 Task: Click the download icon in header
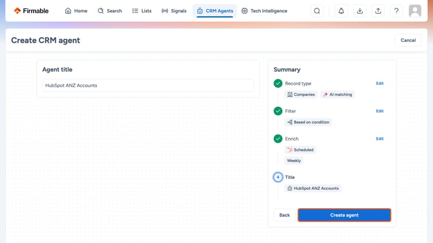tap(360, 11)
